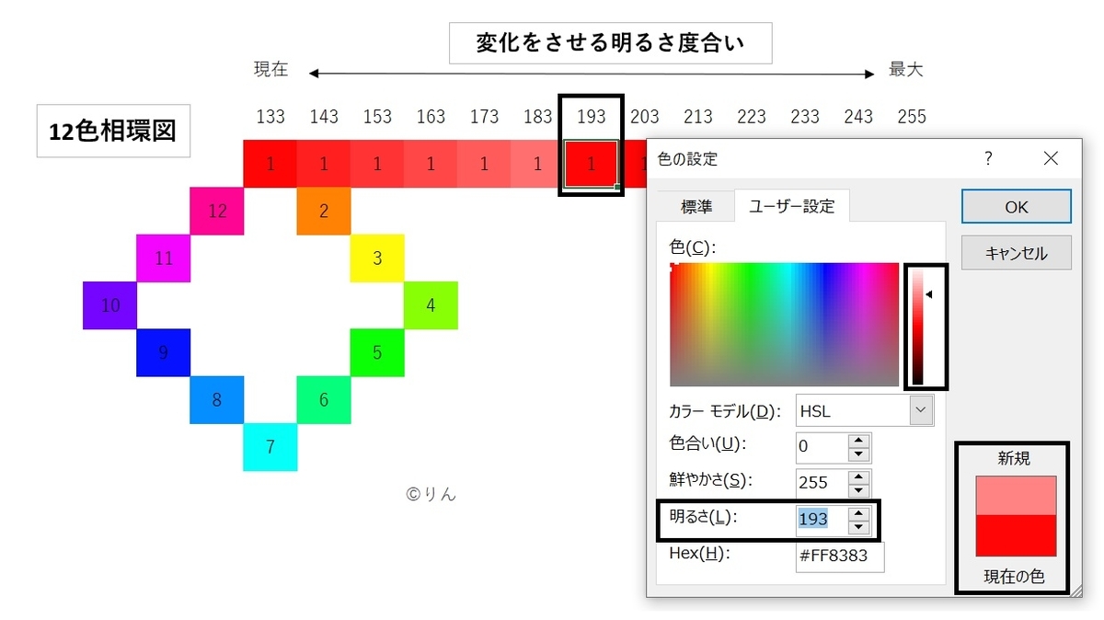The height and width of the screenshot is (620, 1104).
Task: Click the value 163 header text
Action: tap(430, 117)
